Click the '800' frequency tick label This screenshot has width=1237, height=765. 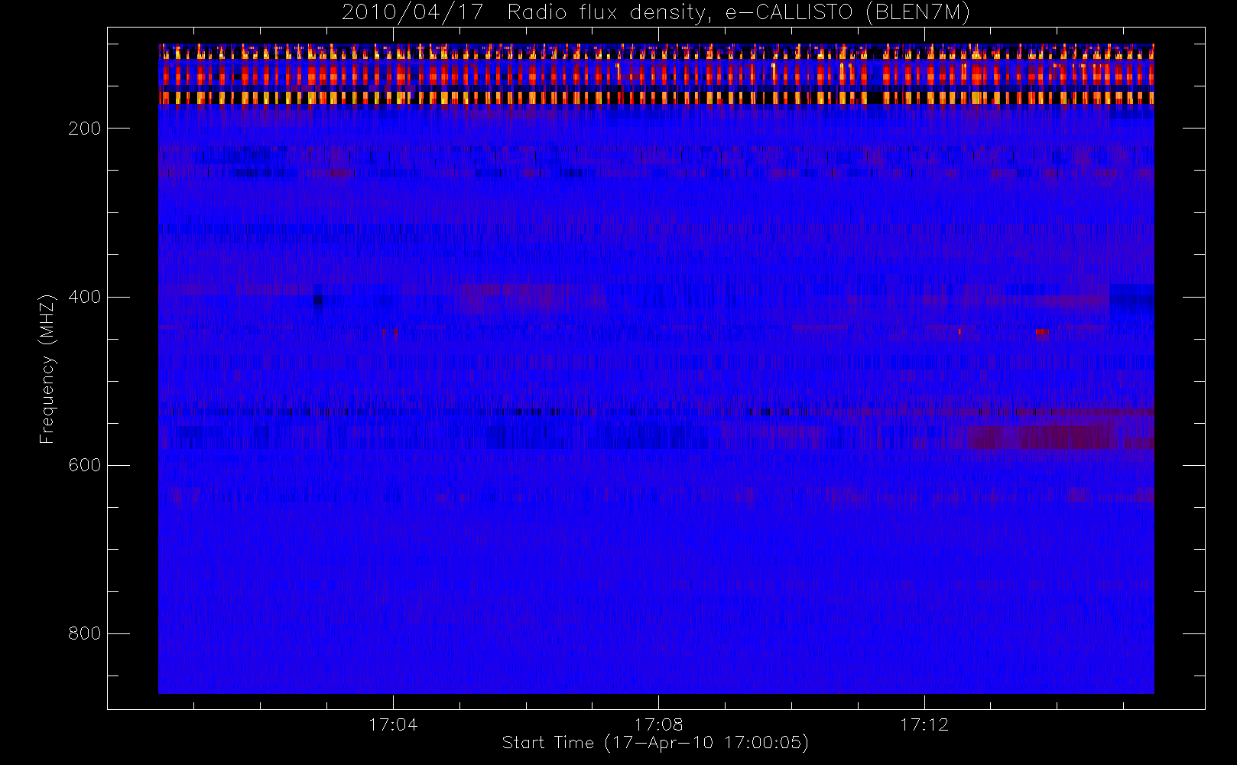click(85, 633)
